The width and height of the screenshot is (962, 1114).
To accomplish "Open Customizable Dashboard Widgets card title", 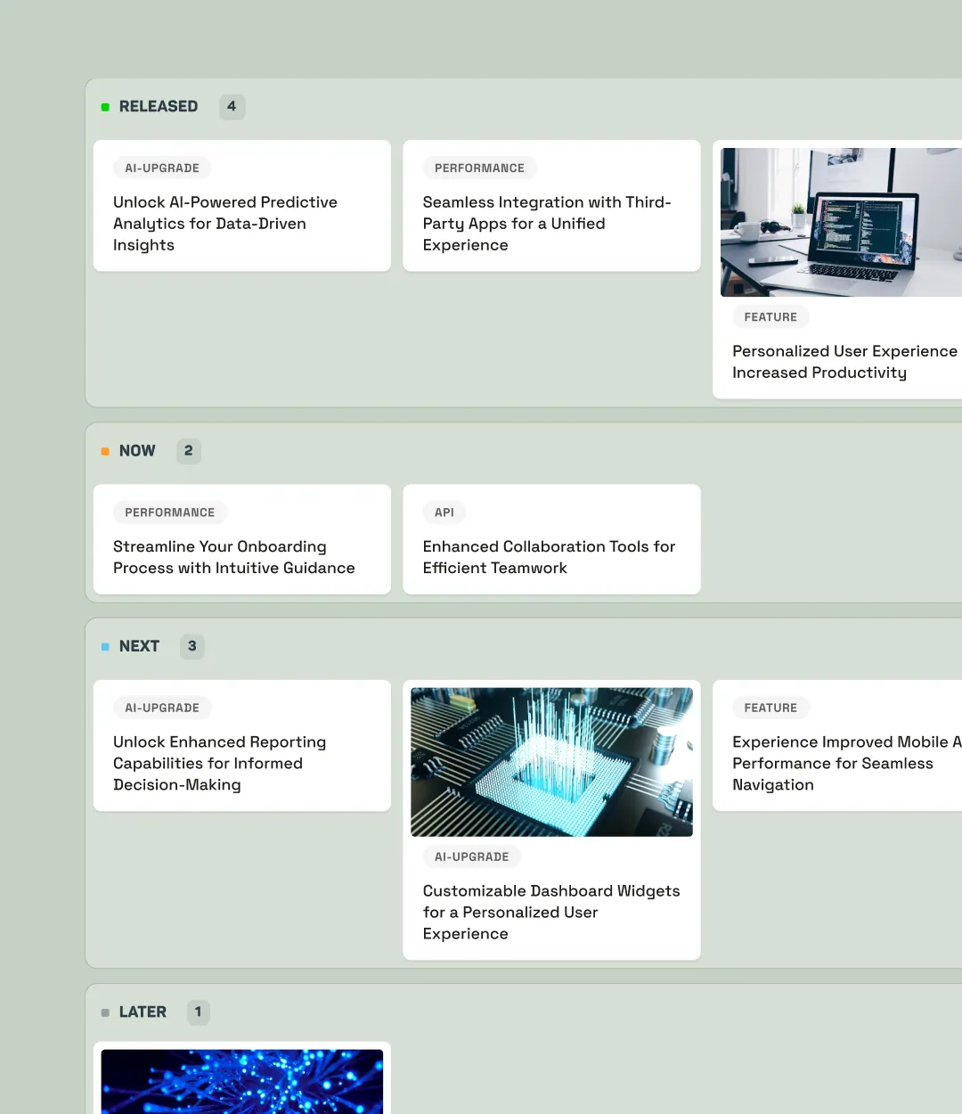I will click(551, 912).
